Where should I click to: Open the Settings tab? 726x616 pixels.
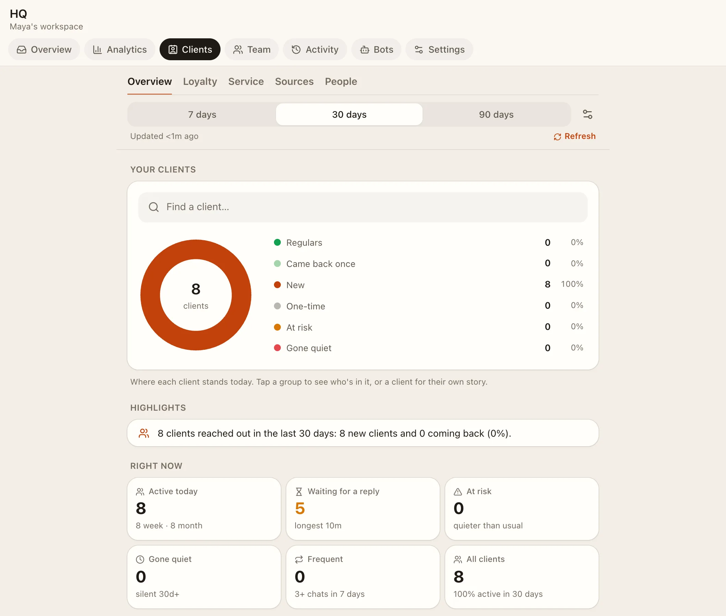(x=439, y=49)
